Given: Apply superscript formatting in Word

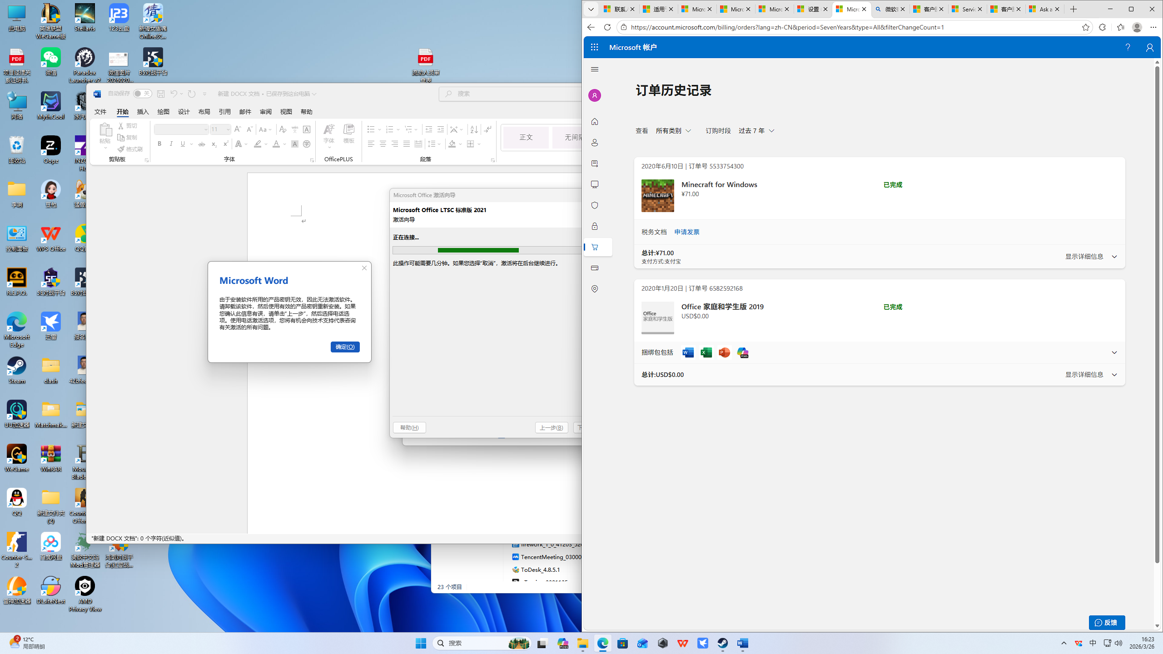Looking at the screenshot, I should click(x=225, y=144).
